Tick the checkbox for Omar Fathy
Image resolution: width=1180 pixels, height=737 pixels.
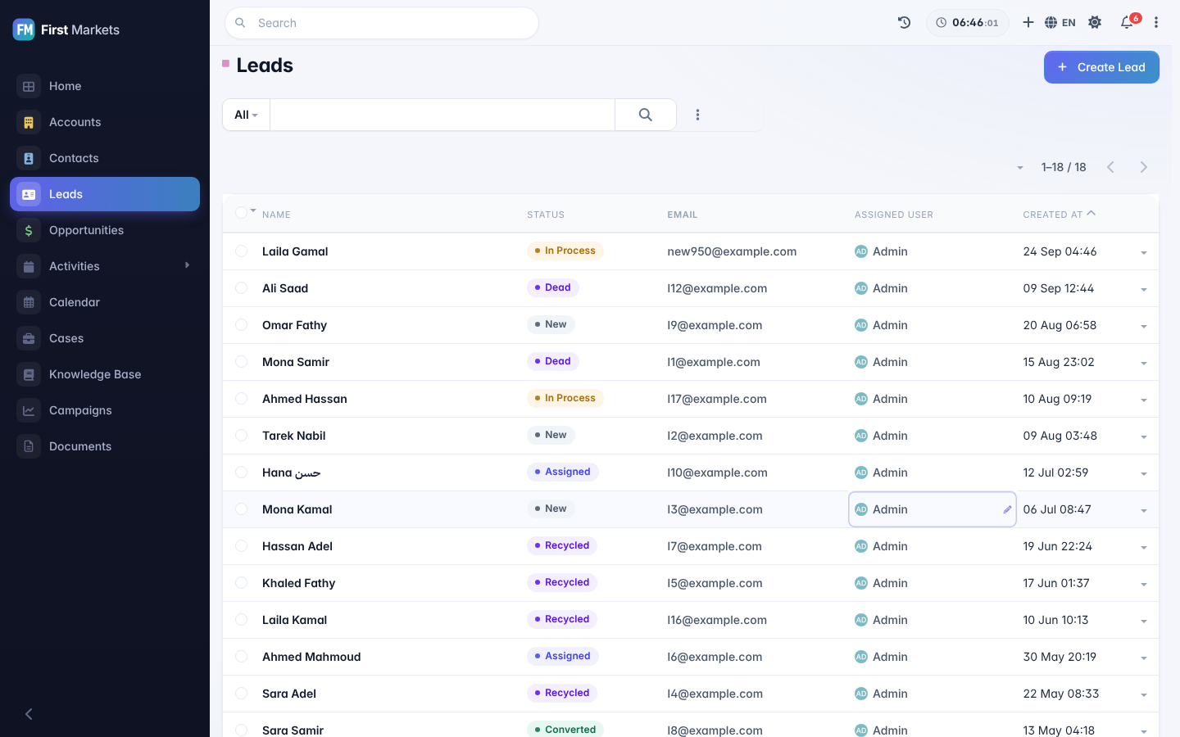tap(241, 325)
